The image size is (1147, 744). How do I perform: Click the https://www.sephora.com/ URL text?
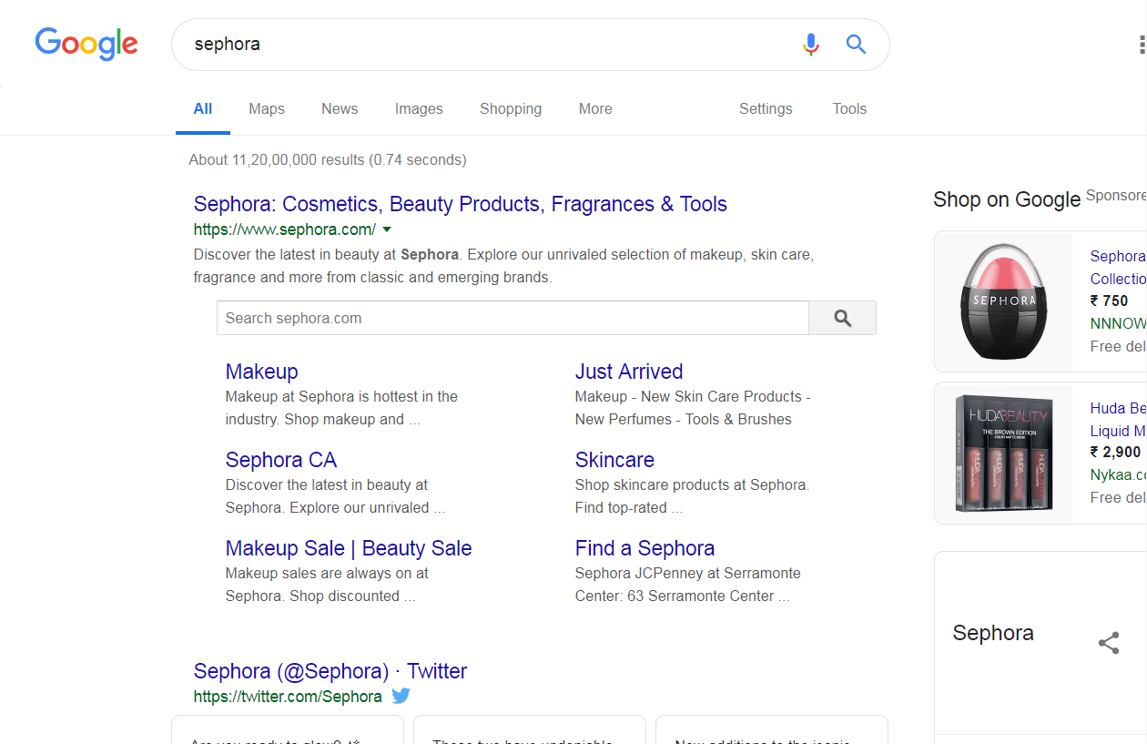pyautogui.click(x=285, y=229)
